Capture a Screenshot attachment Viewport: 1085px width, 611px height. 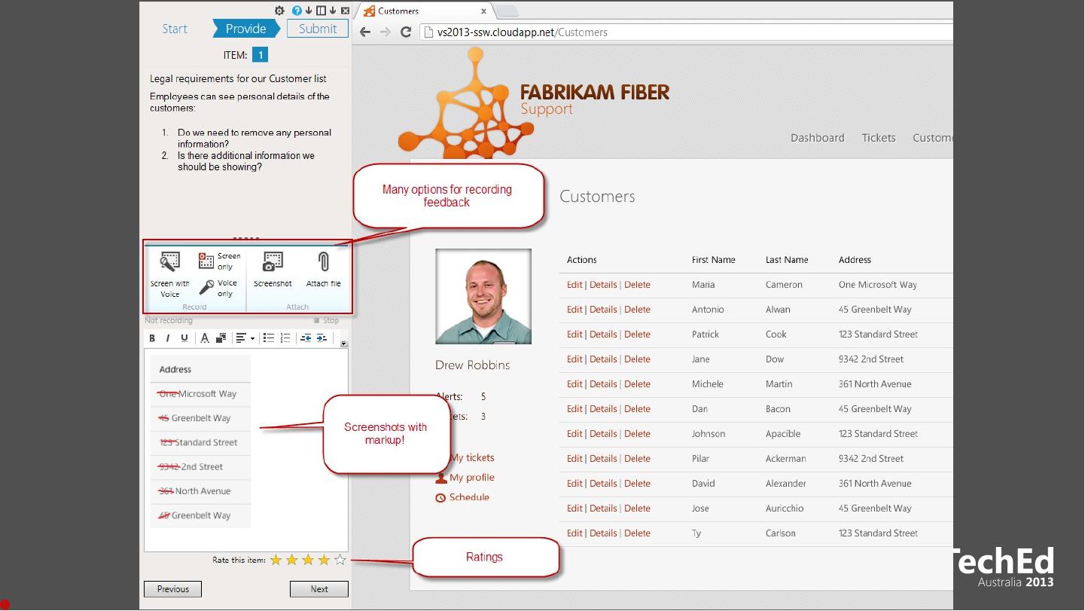pos(273,269)
